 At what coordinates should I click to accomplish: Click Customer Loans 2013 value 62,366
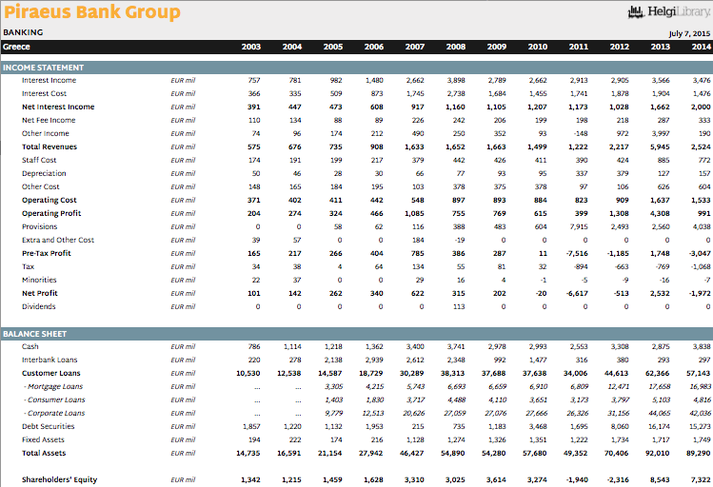pyautogui.click(x=658, y=374)
